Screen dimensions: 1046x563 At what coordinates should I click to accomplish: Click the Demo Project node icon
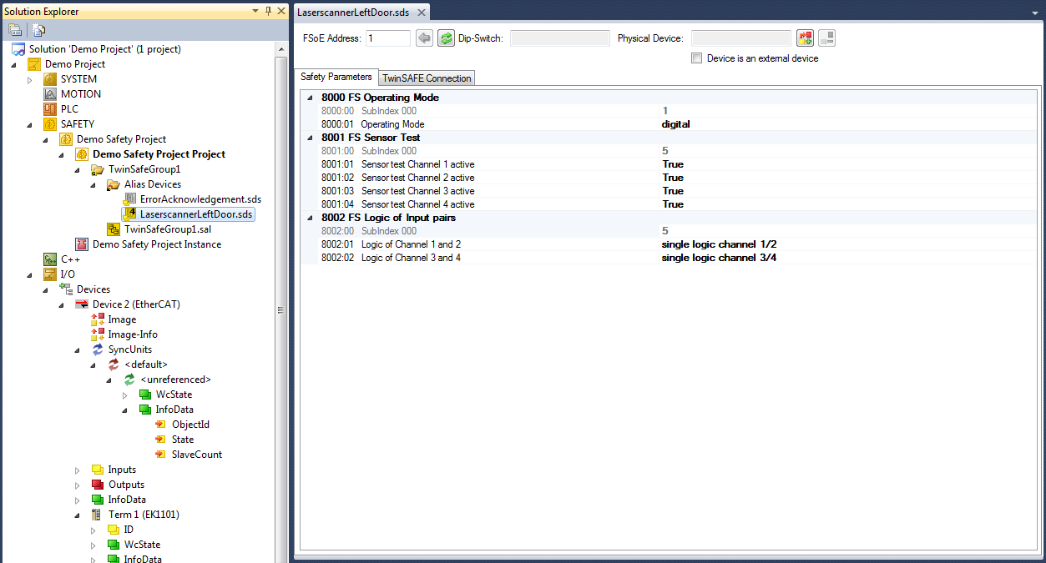(34, 64)
